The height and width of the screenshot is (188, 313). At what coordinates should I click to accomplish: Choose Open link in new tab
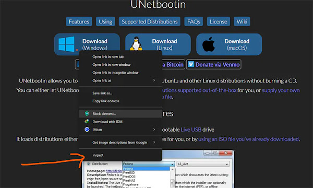point(121,57)
